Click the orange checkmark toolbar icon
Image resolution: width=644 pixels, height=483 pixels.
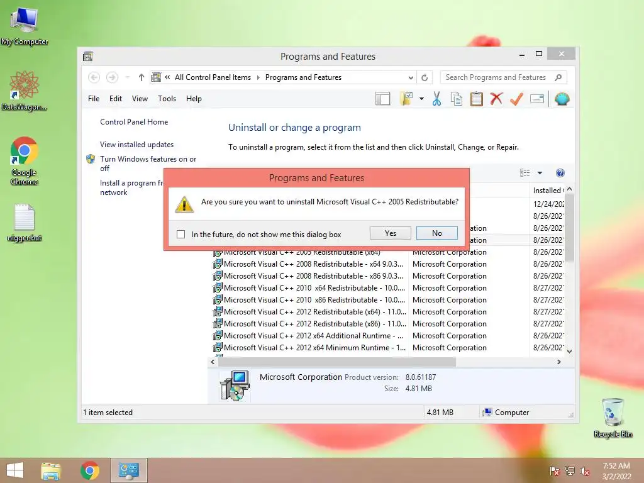tap(516, 99)
